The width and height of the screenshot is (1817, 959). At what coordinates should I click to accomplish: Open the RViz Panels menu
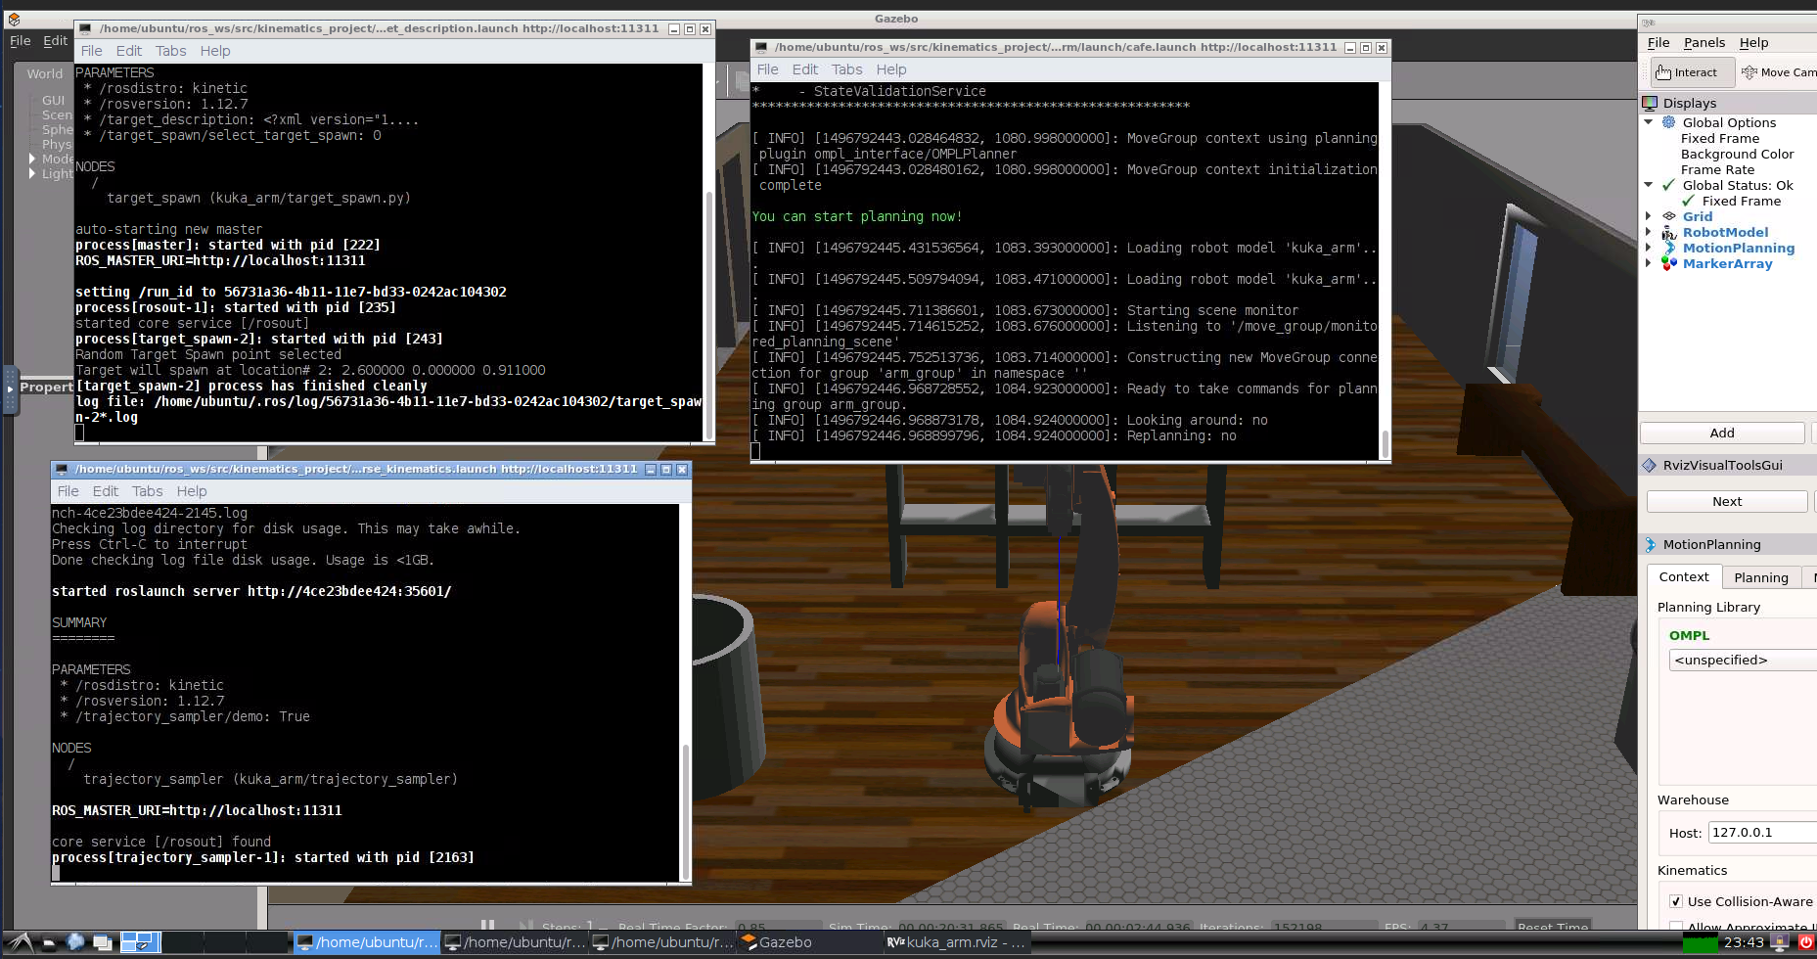click(1704, 42)
